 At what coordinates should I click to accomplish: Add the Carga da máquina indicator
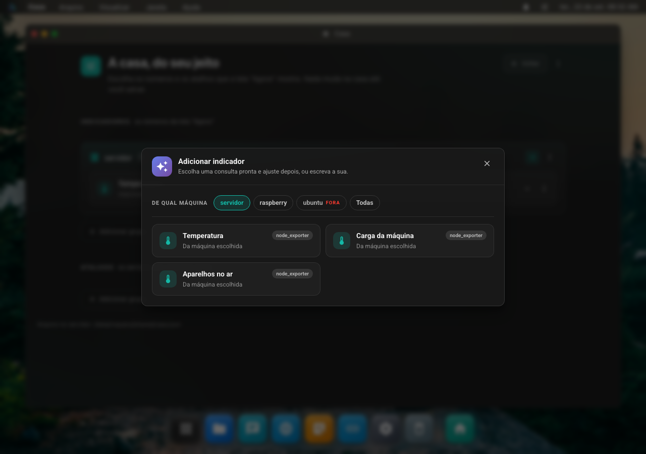pos(410,241)
